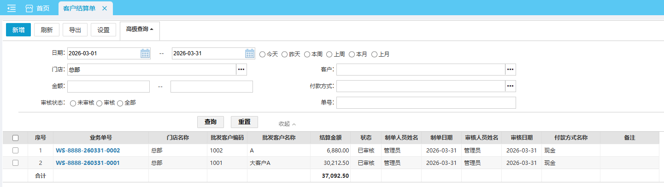Open order WS-8888-260331-0001

click(x=88, y=163)
